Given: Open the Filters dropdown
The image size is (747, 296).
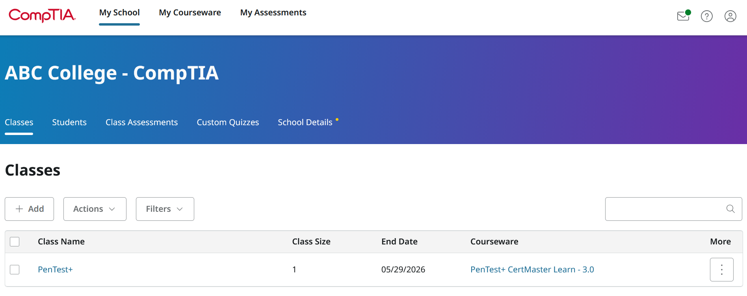Looking at the screenshot, I should pyautogui.click(x=165, y=209).
